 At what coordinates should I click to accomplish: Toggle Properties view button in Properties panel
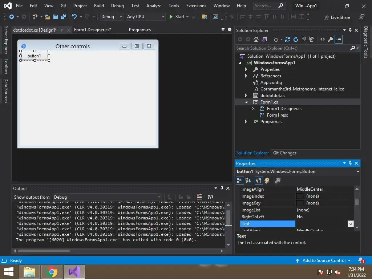[x=258, y=181]
